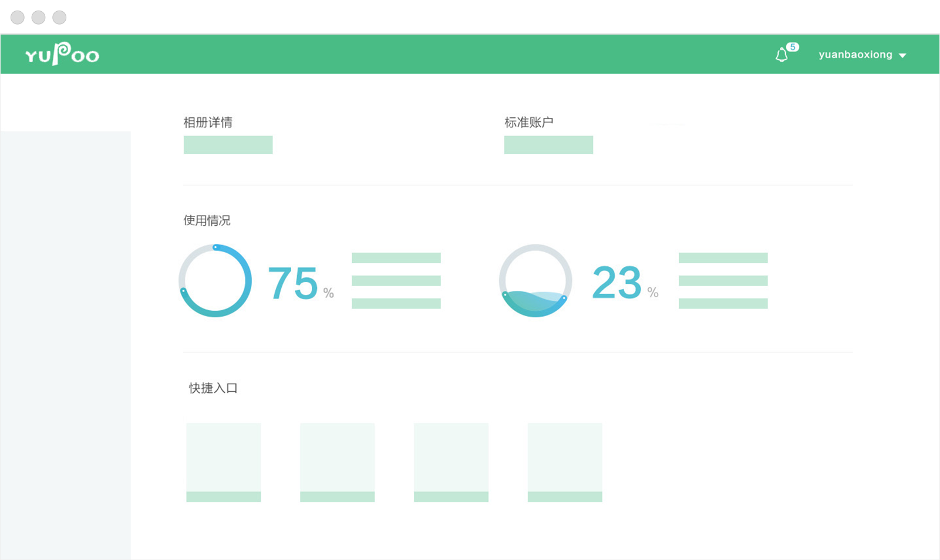Click the Yupoo logo in header
The image size is (940, 560).
click(x=62, y=55)
